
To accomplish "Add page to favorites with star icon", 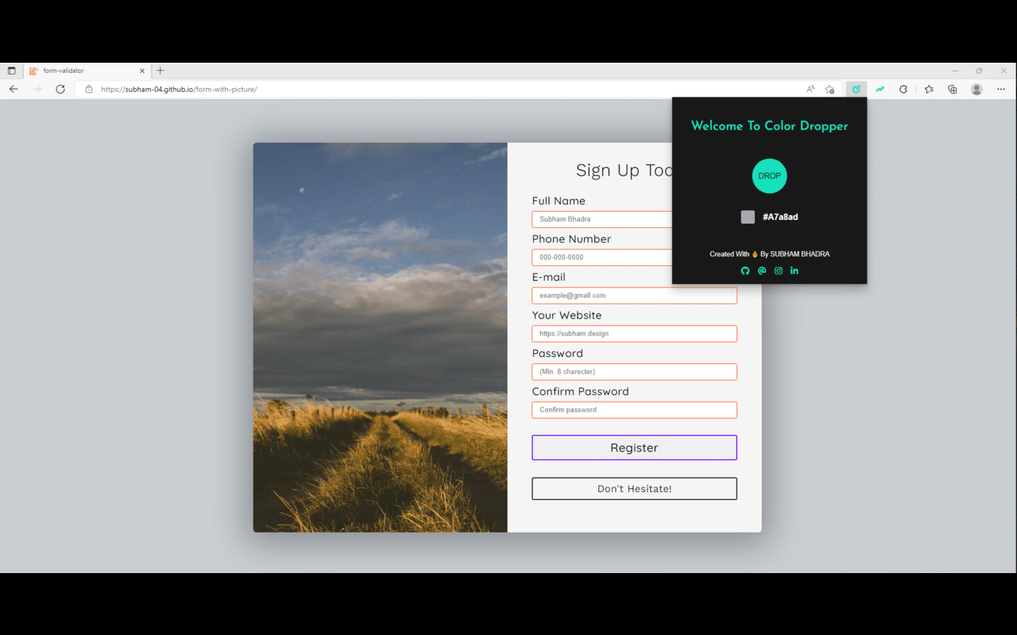I will tap(829, 89).
